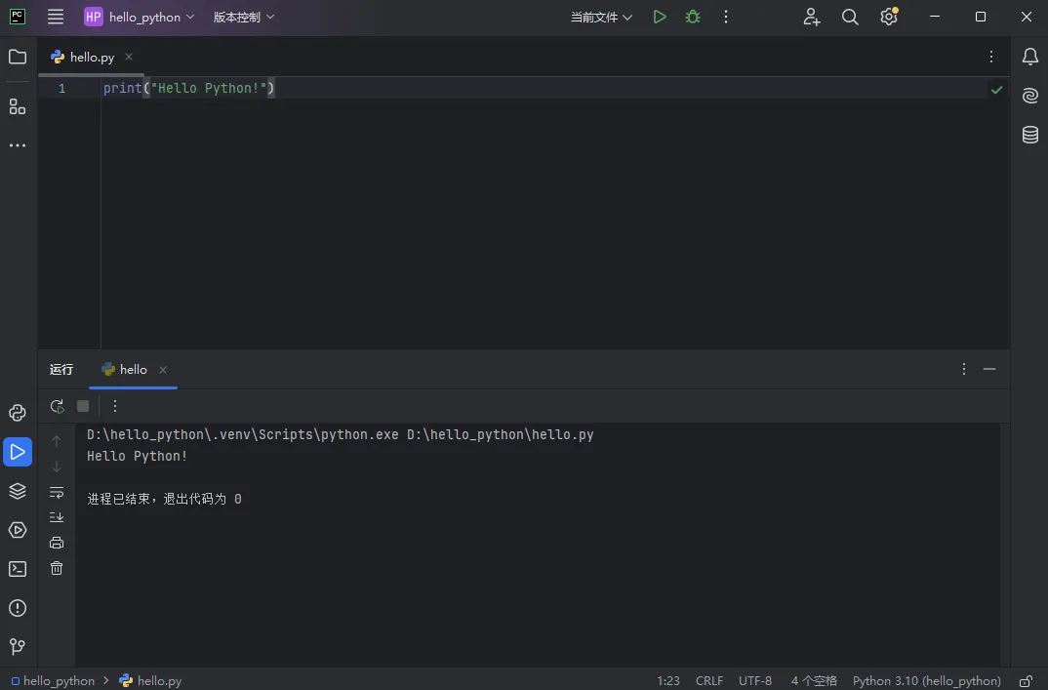Open editor tab options menu
Image resolution: width=1048 pixels, height=690 pixels.
tap(991, 57)
